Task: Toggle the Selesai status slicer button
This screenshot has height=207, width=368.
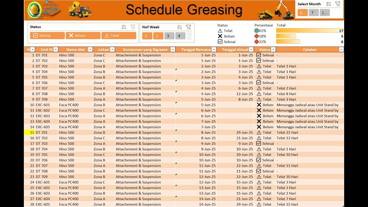Action: click(47, 36)
